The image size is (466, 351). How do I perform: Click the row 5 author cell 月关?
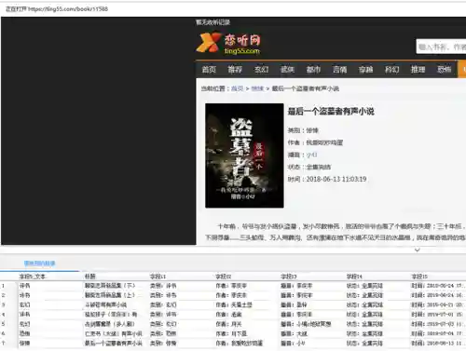228,324
